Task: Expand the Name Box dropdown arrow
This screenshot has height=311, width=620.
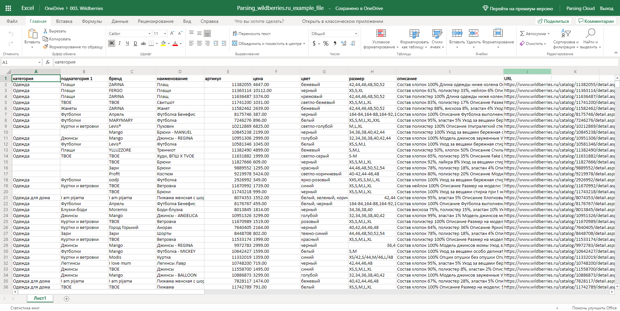Action: click(39, 62)
